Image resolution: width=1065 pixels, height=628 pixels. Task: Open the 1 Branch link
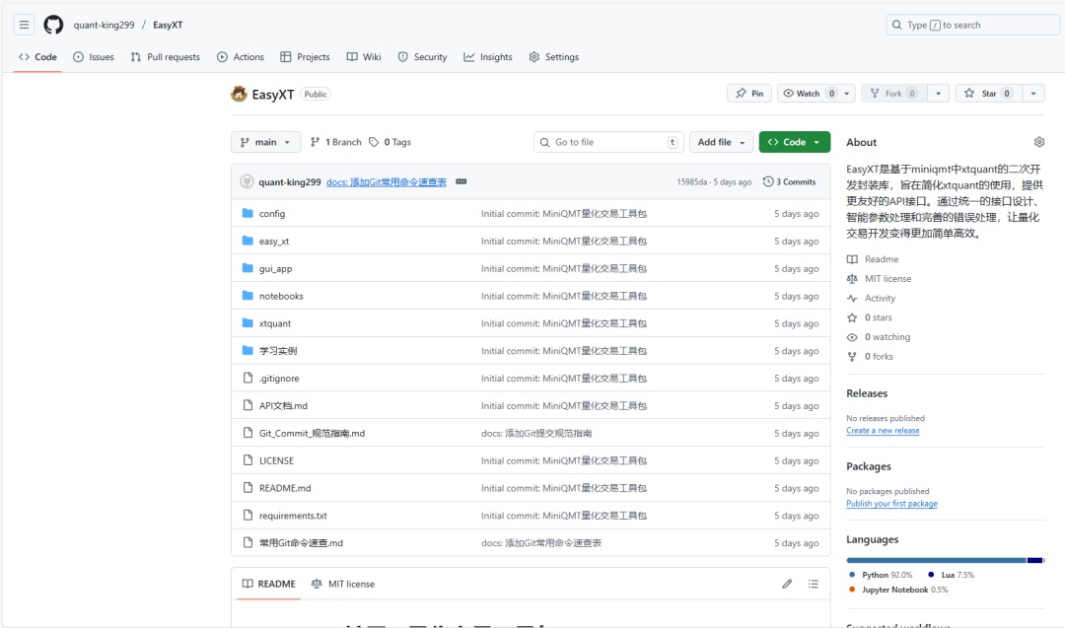click(x=336, y=142)
